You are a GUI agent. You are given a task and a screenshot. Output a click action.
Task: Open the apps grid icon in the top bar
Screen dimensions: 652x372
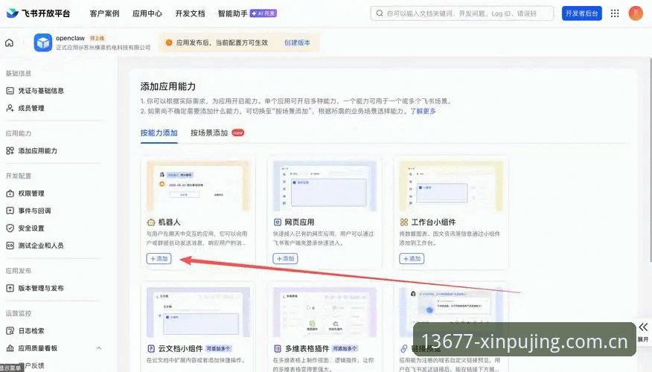coord(615,13)
